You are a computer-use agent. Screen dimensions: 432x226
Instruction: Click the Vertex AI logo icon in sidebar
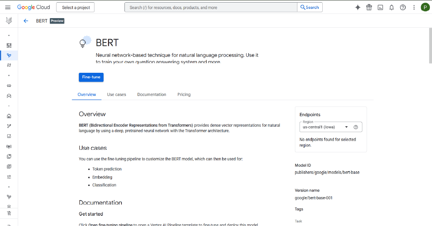click(x=9, y=20)
